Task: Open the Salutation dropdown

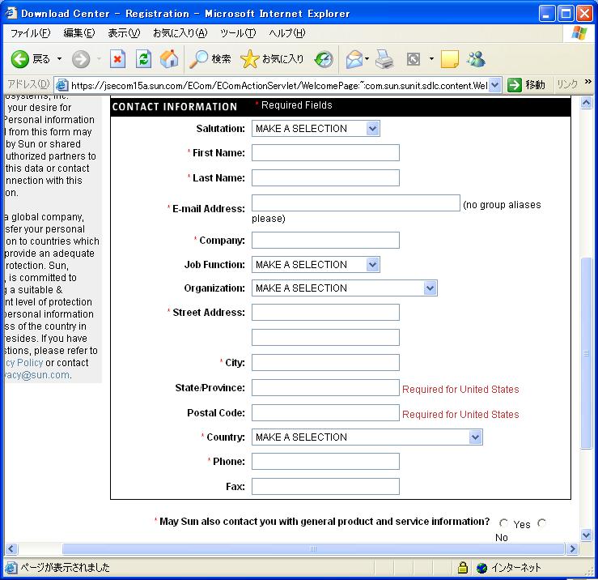Action: pyautogui.click(x=316, y=128)
